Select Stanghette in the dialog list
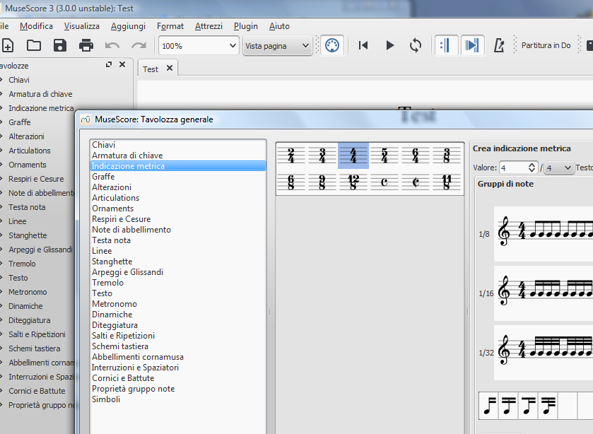The width and height of the screenshot is (593, 434). [177, 262]
